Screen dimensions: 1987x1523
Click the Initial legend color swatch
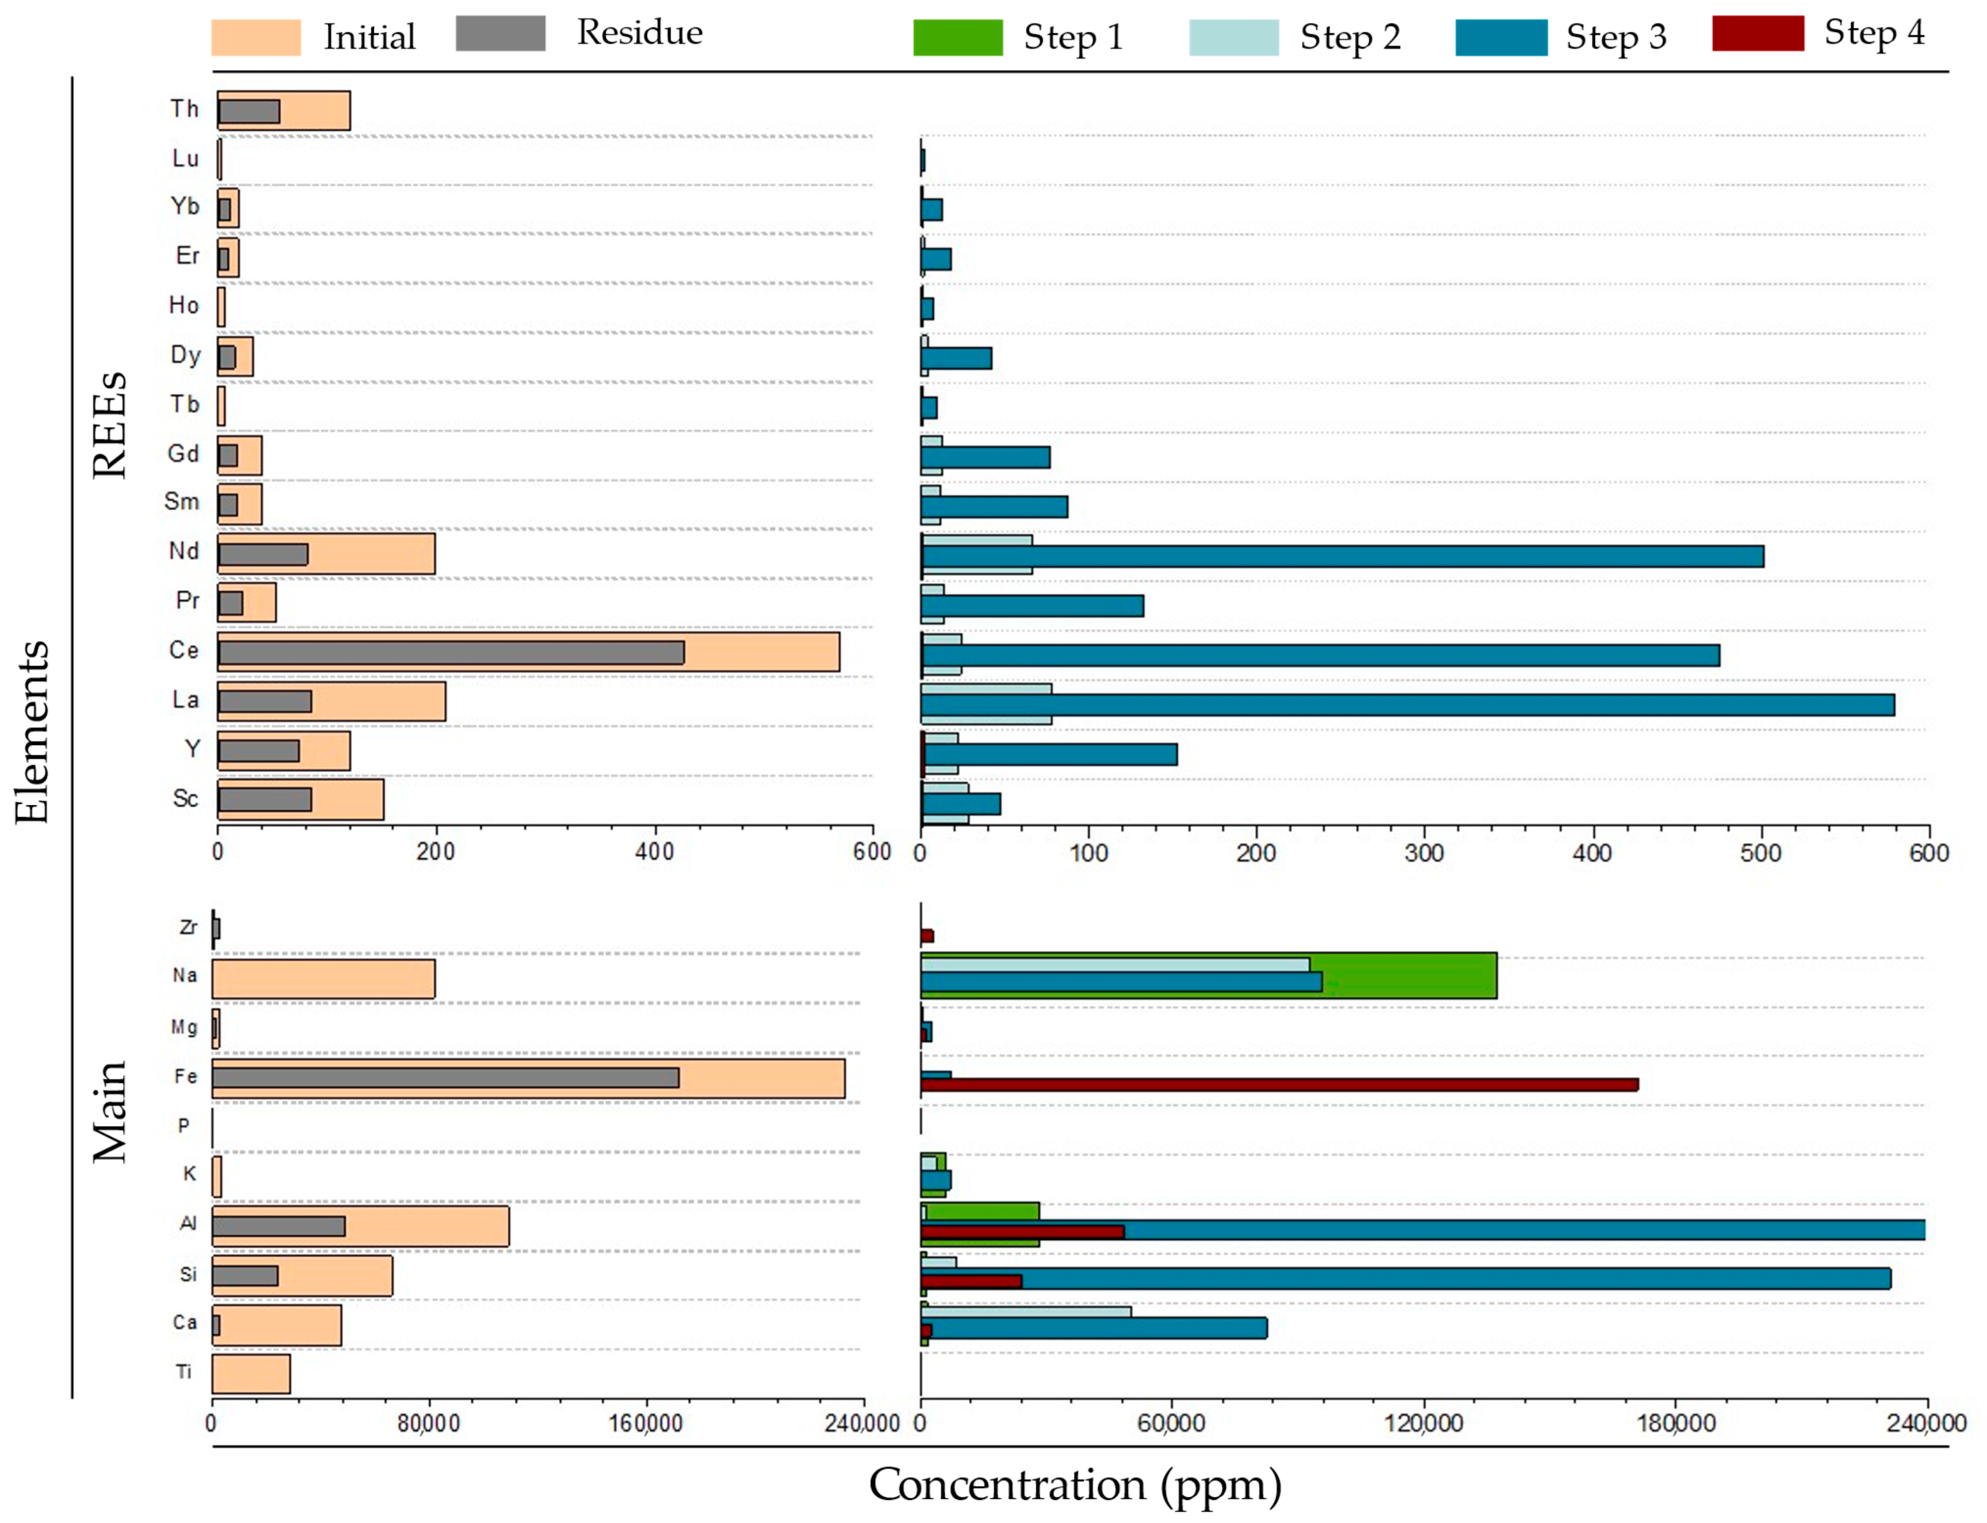coord(256,38)
